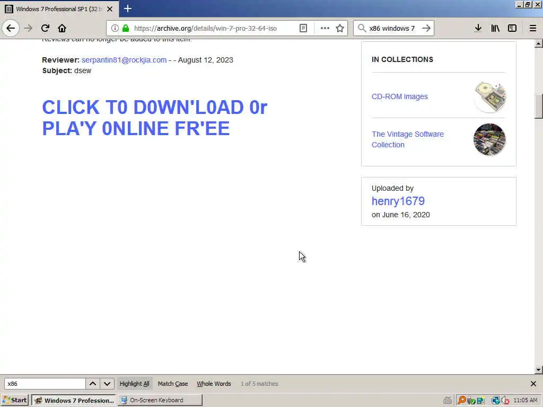Toggle the Firefox sidebar
This screenshot has height=407, width=543.
click(512, 28)
